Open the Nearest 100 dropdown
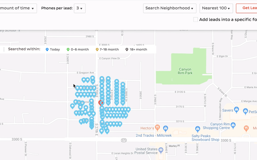Viewport: 257px width, 160px height. [x=216, y=8]
